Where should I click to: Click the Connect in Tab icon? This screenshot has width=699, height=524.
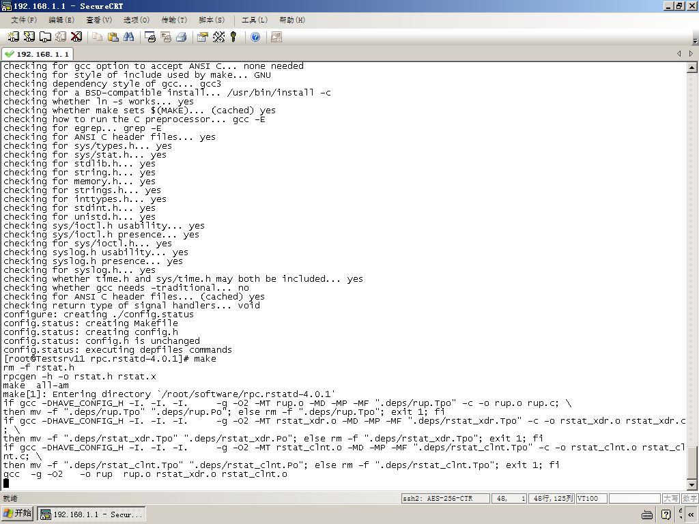pyautogui.click(x=45, y=37)
